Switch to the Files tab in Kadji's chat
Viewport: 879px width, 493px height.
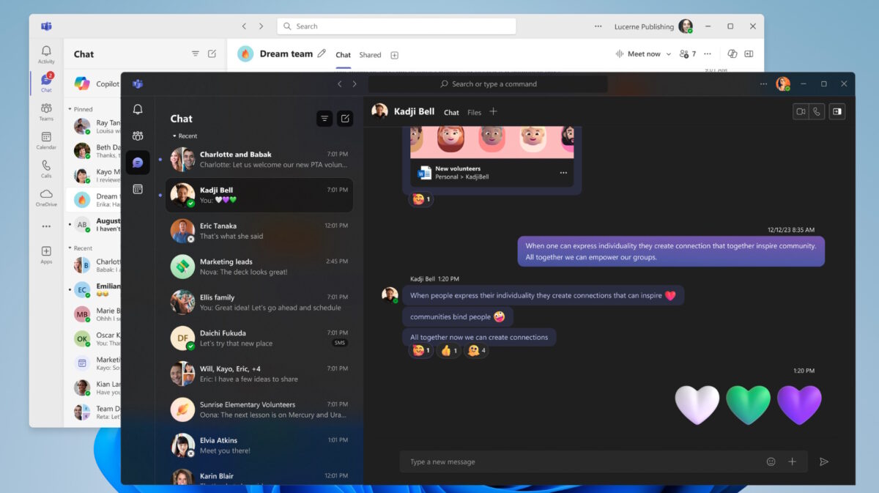(x=475, y=112)
